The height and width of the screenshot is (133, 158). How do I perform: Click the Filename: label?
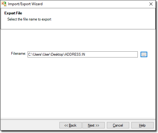pos(18,54)
